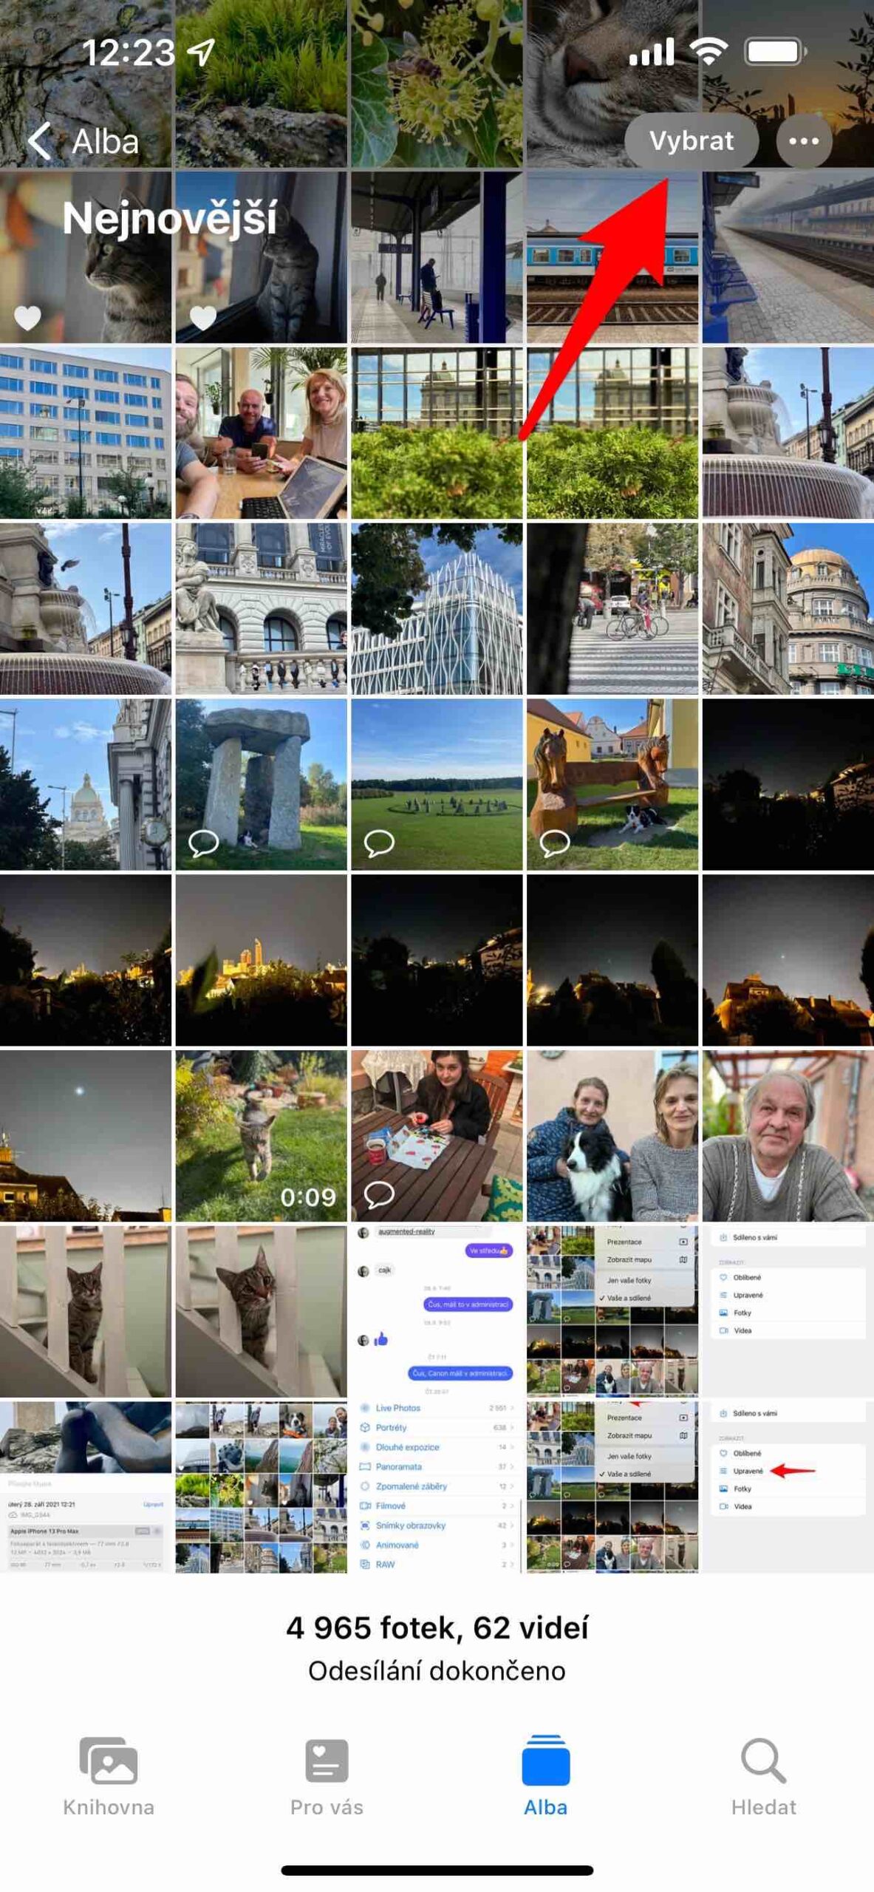Screen dimensions: 874x1892
Task: Open the night photo with the moon
Action: point(85,1134)
